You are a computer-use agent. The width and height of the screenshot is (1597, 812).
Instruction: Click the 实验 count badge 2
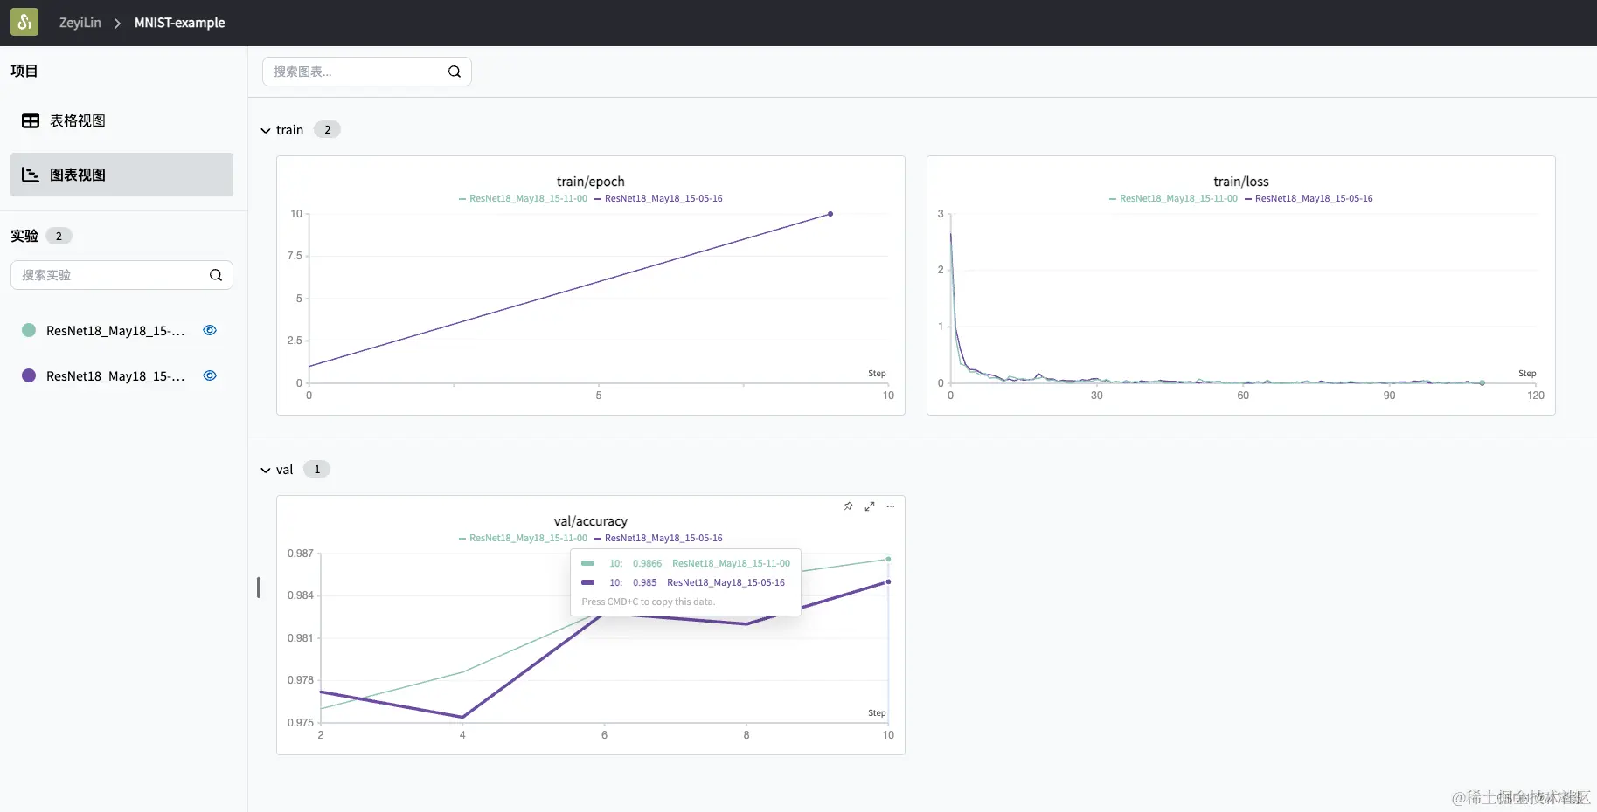(x=59, y=237)
